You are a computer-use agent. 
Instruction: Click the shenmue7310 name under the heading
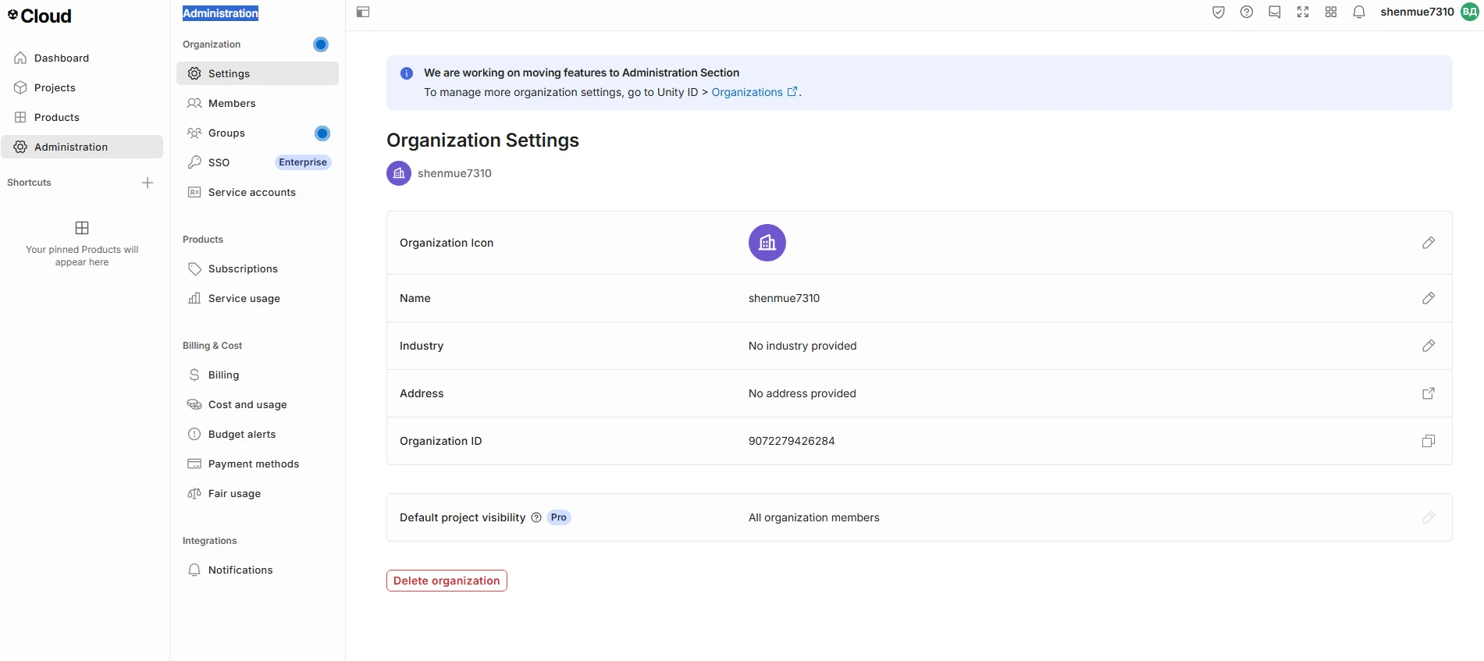point(454,173)
